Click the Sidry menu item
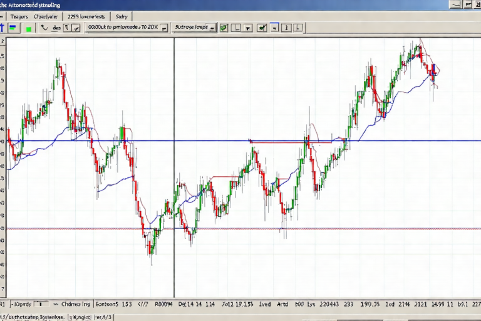Image resolution: width=481 pixels, height=321 pixels. (x=122, y=17)
